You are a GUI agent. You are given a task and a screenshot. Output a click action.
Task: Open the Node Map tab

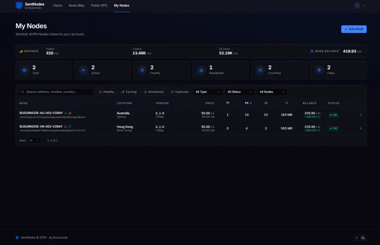77,6
